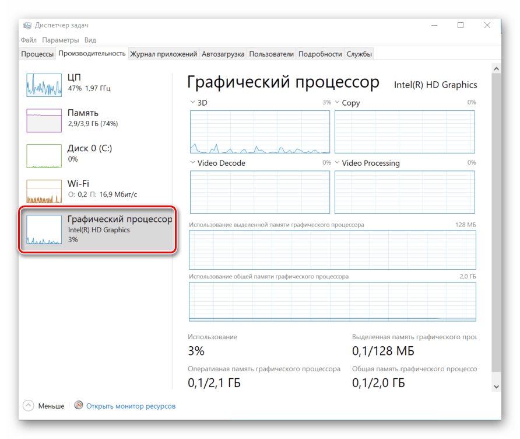Click the collapse arrow icon beside Меньше
520x439 pixels.
[x=29, y=406]
